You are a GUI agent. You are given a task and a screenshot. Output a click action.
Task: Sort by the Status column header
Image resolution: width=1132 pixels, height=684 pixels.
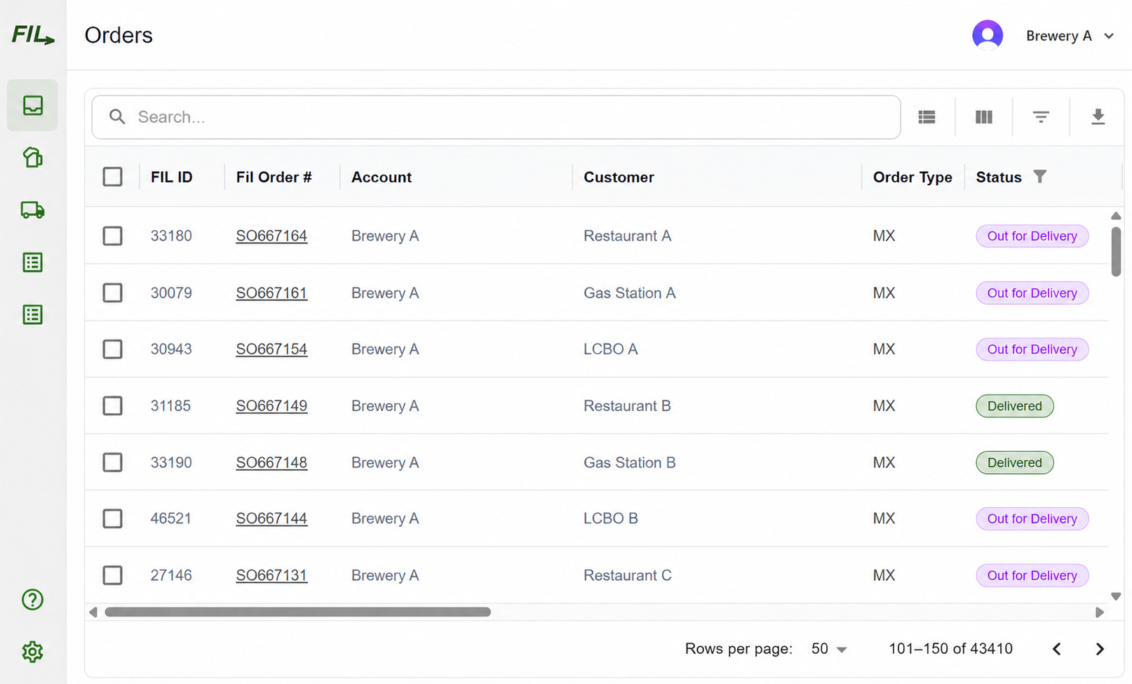(x=999, y=177)
